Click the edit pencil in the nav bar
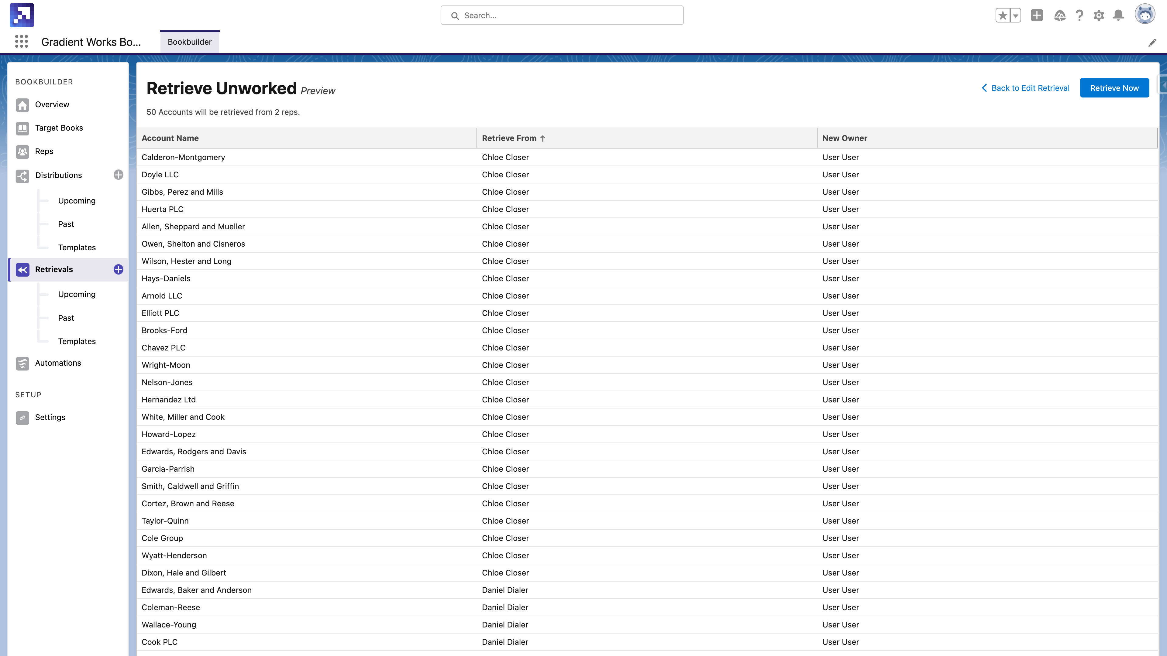The height and width of the screenshot is (656, 1167). click(1152, 43)
